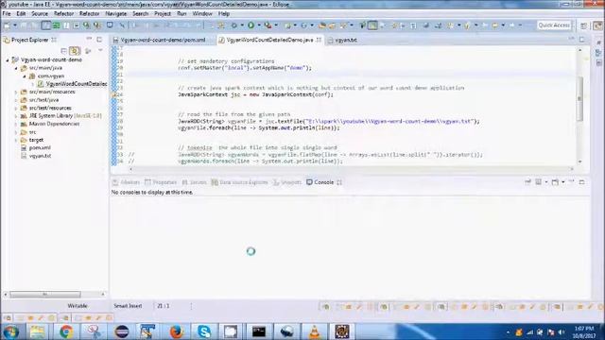
Task: Open Google Chrome from the taskbar
Action: [x=66, y=331]
